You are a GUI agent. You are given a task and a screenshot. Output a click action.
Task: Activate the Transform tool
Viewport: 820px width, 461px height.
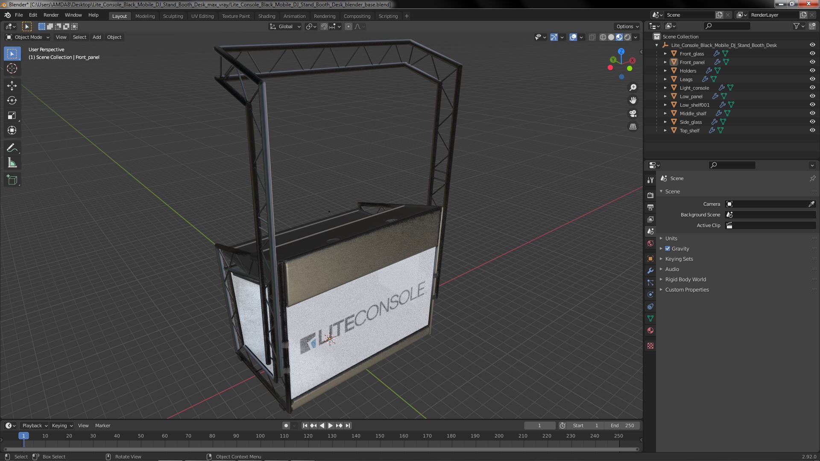[12, 131]
